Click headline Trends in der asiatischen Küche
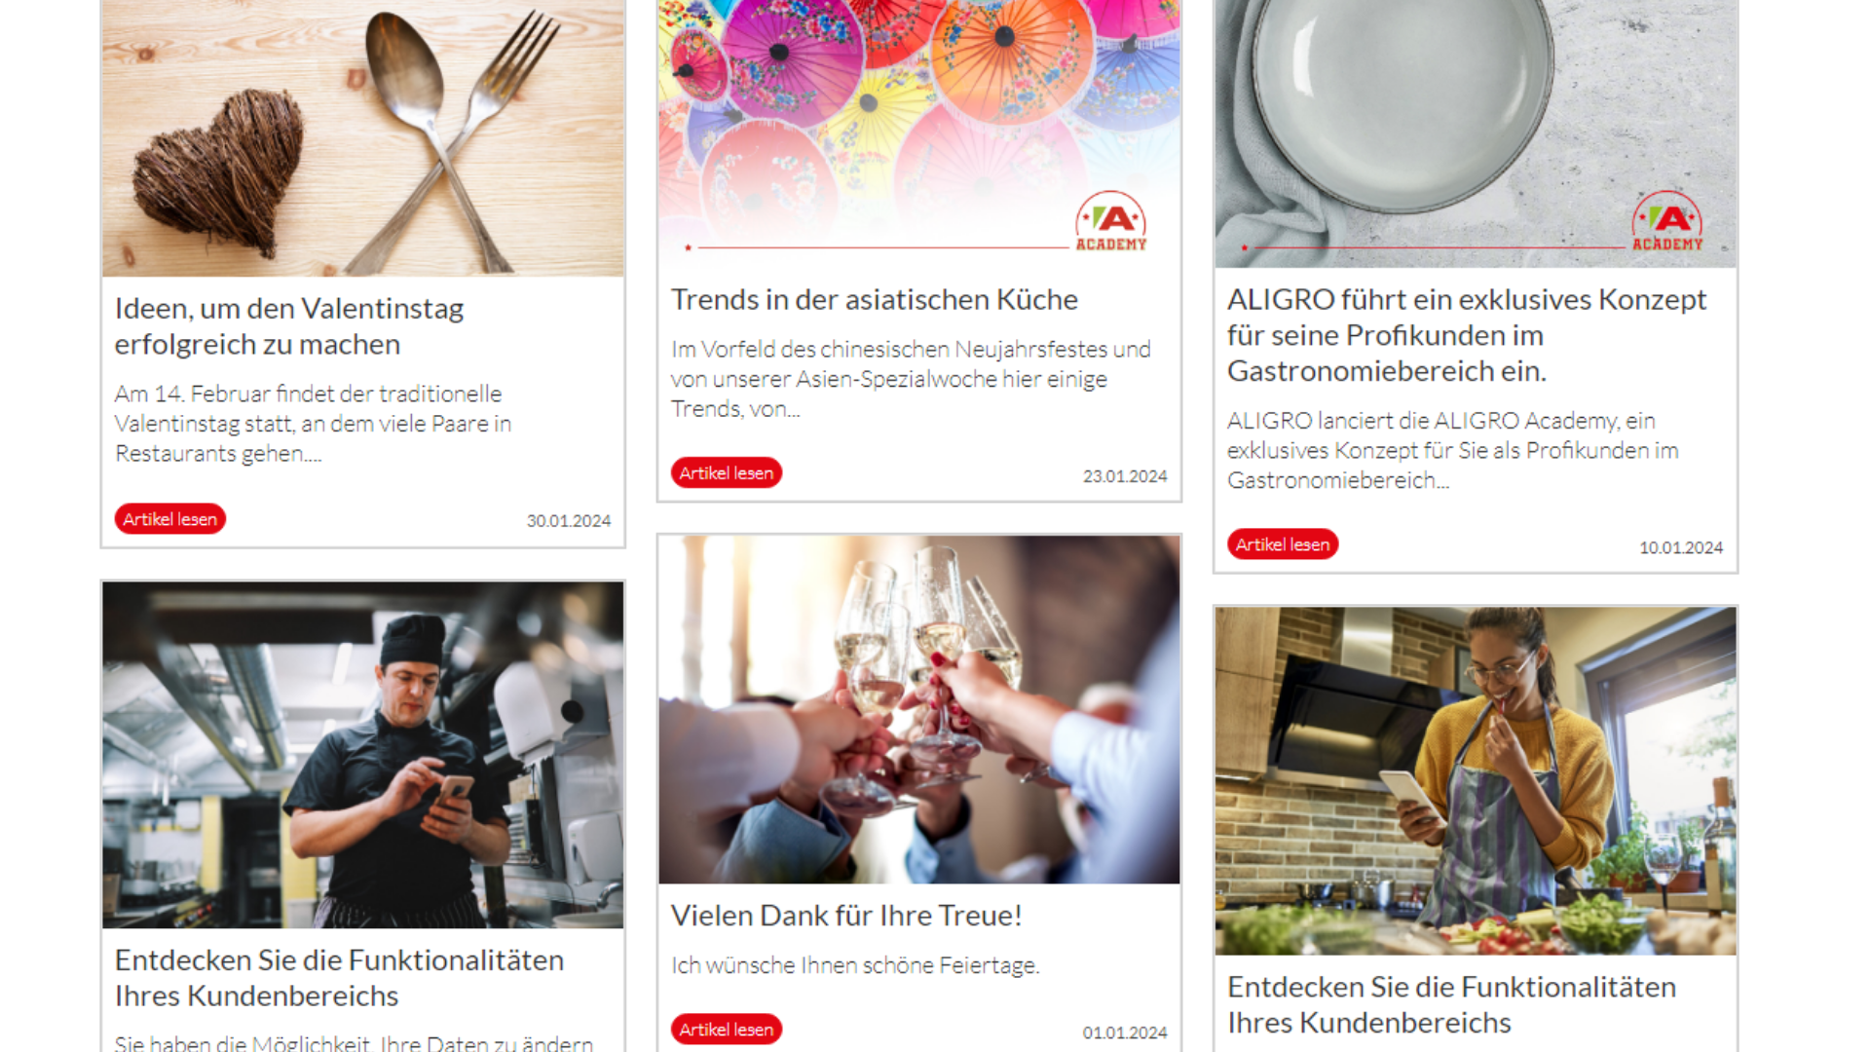 tap(874, 299)
